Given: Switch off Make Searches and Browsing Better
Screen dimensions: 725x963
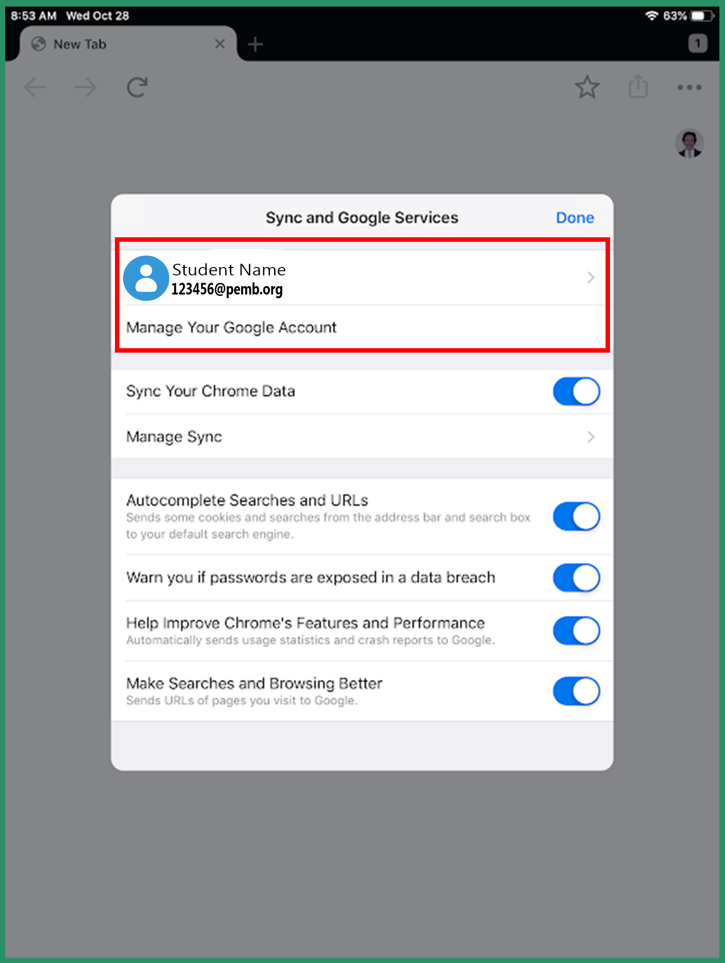Looking at the screenshot, I should [x=577, y=691].
